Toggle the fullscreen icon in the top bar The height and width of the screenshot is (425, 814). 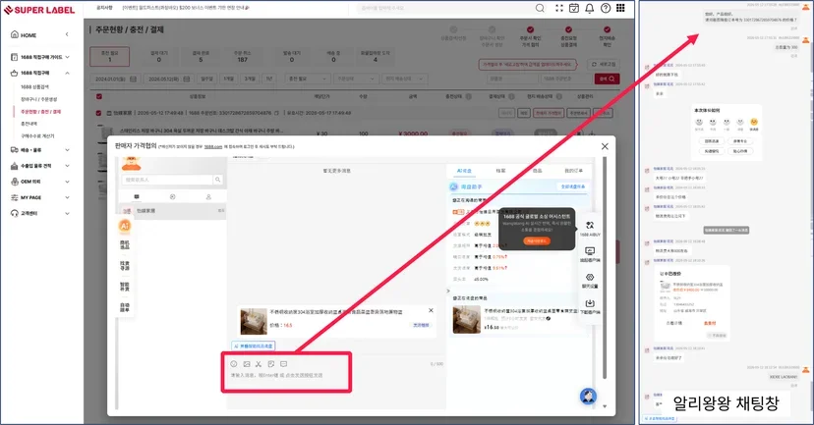click(559, 8)
